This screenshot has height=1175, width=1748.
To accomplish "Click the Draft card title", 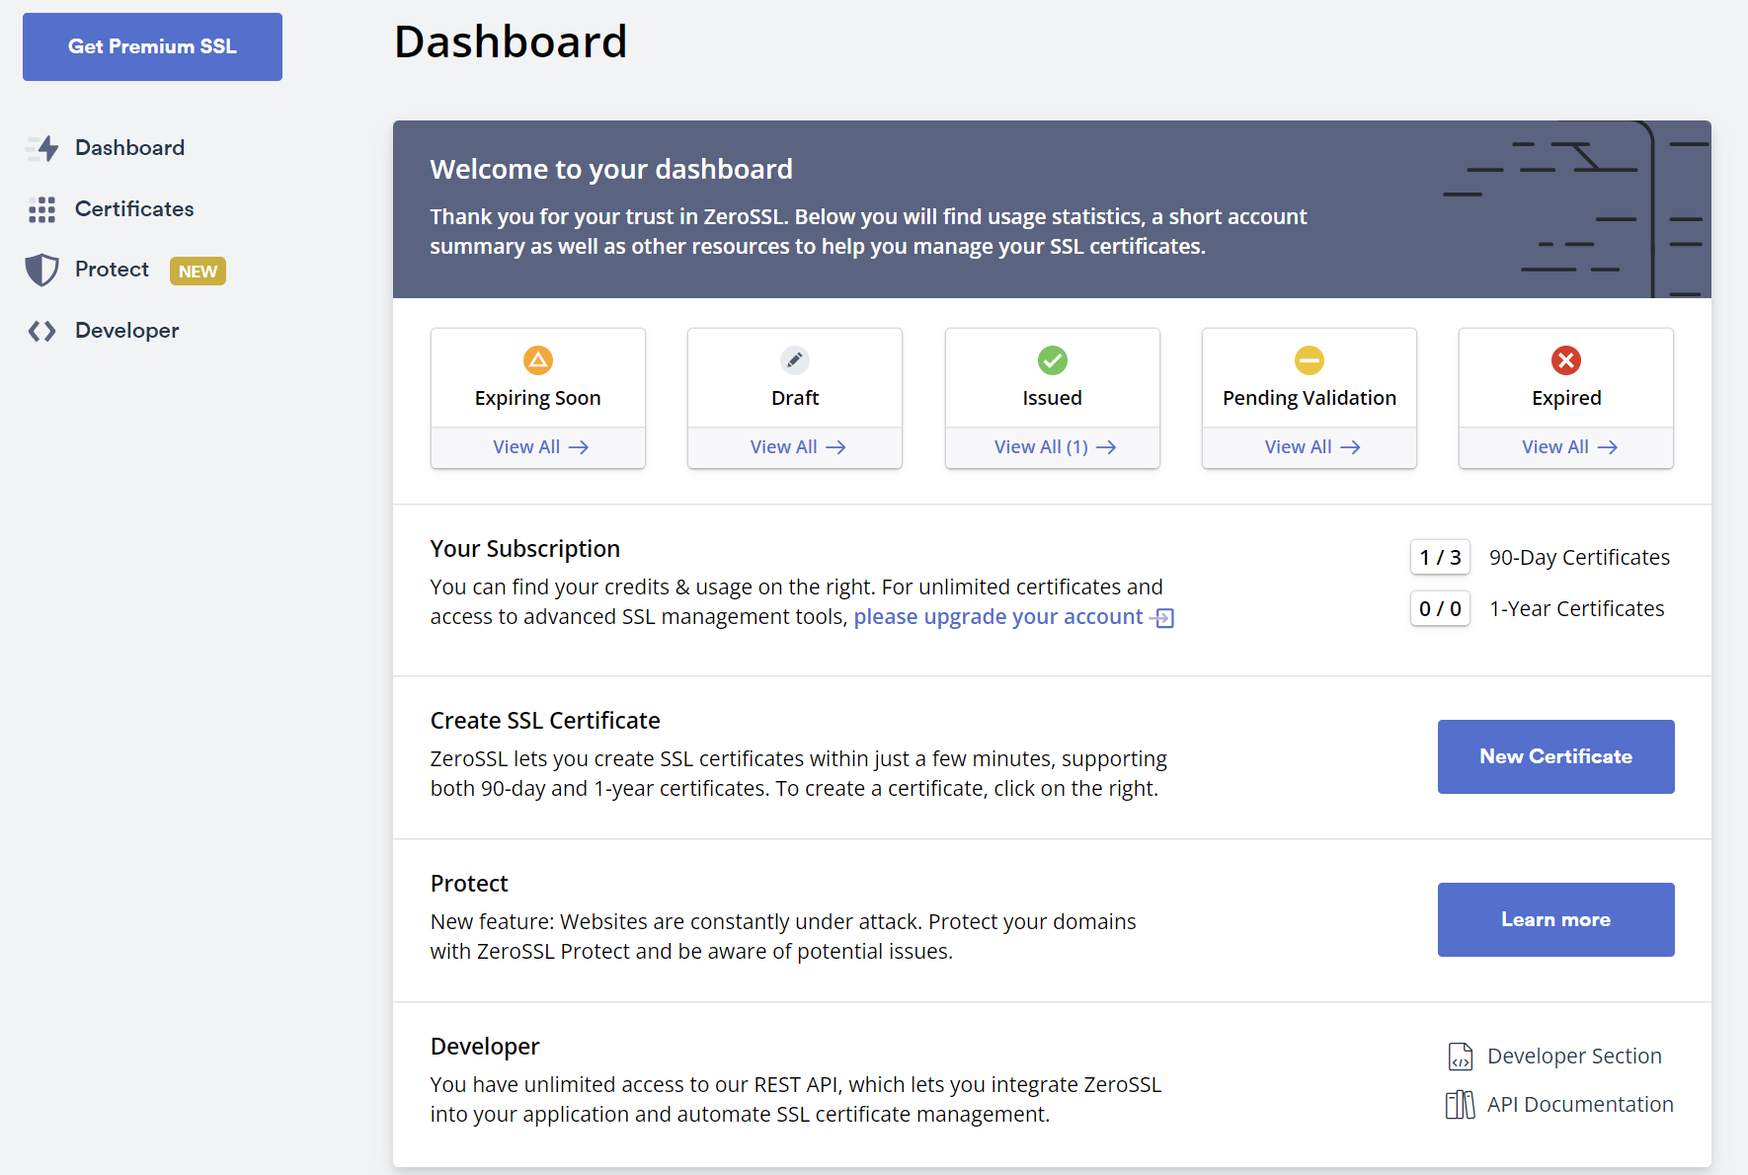I will (x=795, y=398).
